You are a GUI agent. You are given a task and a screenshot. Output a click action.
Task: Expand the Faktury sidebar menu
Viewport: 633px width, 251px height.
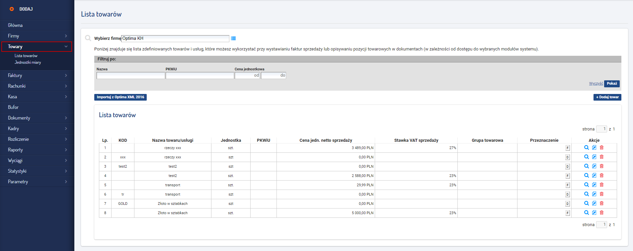click(37, 75)
